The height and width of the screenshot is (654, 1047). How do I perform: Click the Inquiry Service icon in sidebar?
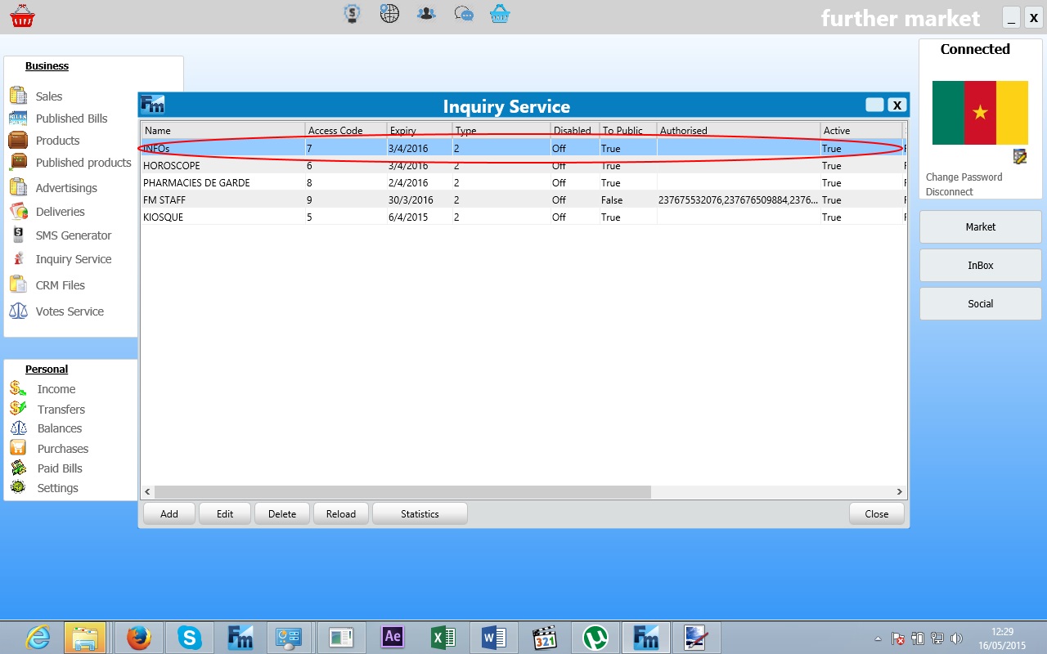coord(18,258)
